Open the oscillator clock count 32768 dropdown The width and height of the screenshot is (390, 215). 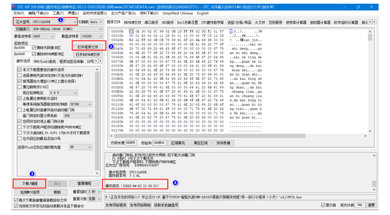(89, 104)
